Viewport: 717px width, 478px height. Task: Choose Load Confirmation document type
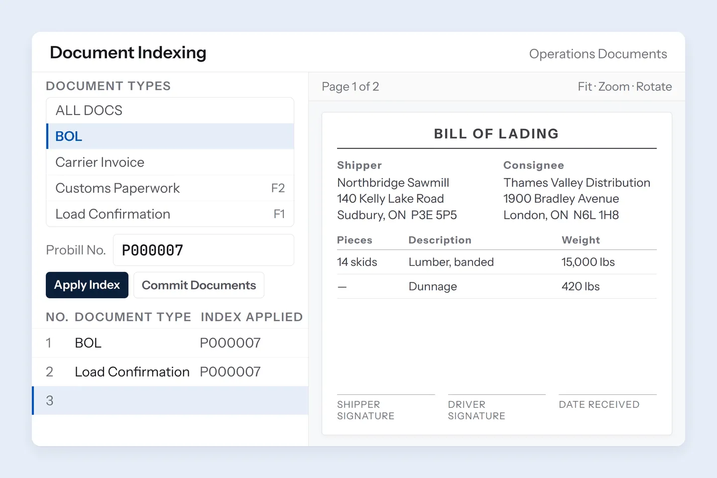click(x=170, y=214)
